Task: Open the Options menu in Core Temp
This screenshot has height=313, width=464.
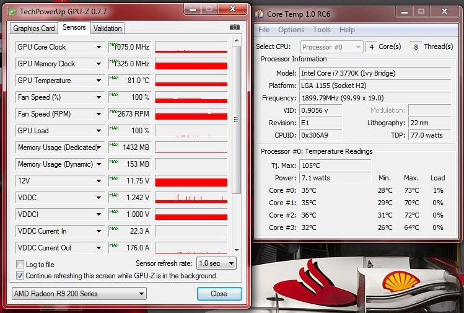Action: coord(291,30)
